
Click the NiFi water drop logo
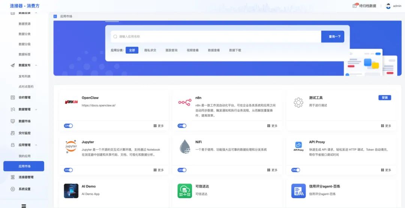184,147
